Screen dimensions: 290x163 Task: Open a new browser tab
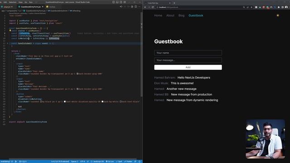tap(174, 3)
